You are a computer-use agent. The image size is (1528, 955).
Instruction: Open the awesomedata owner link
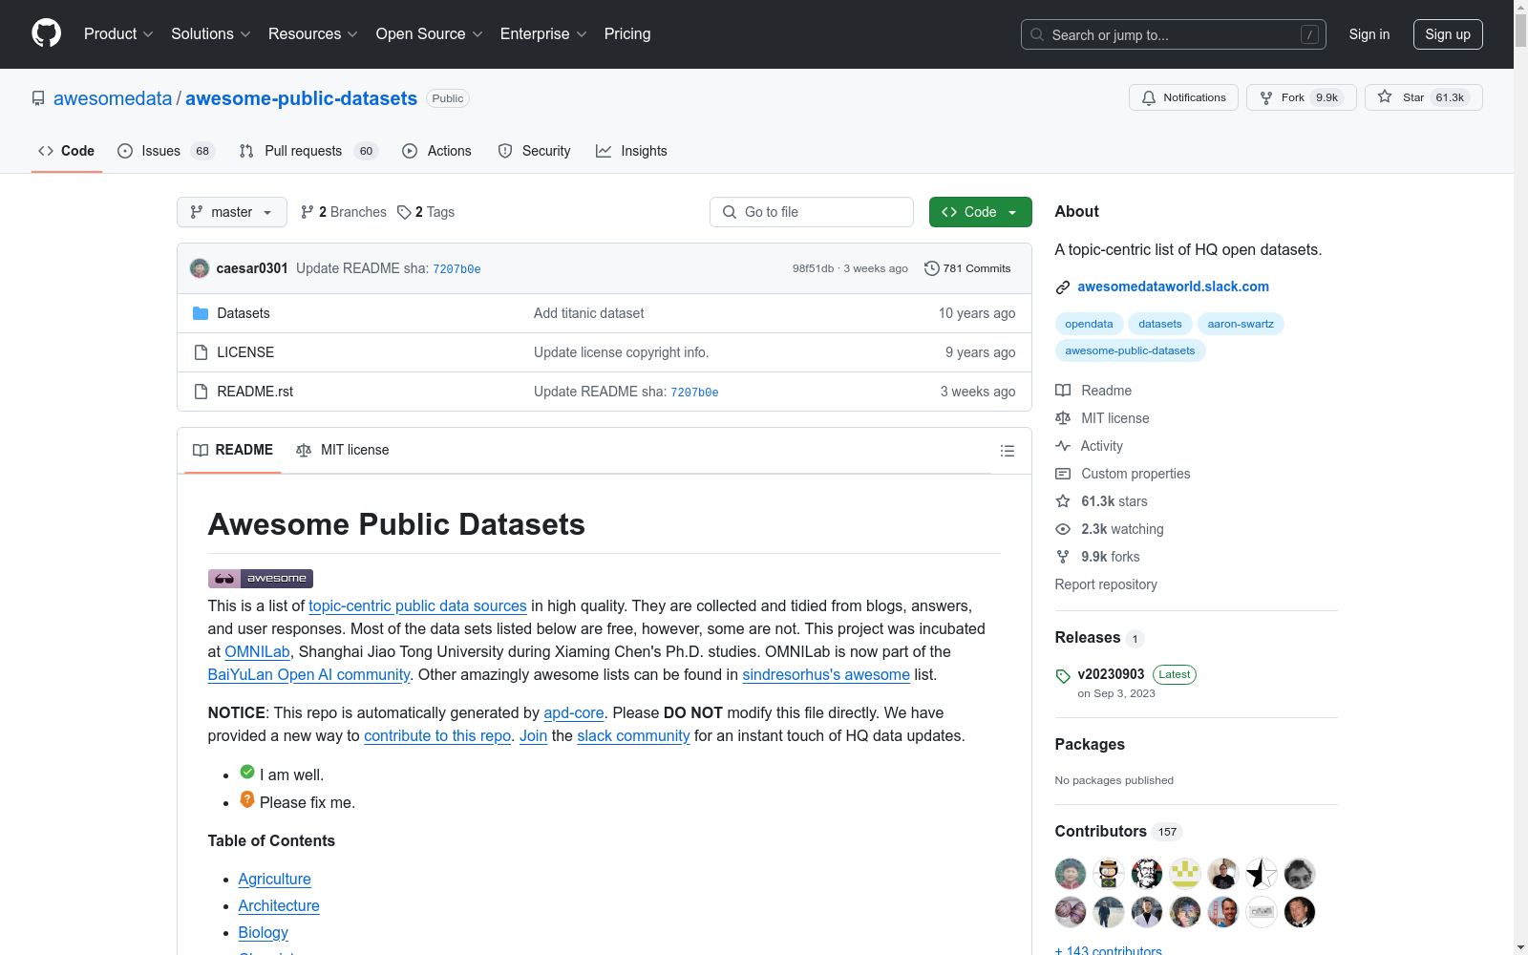click(113, 98)
